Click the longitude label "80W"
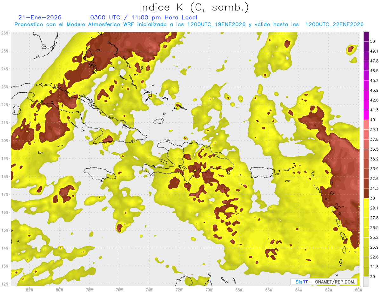Screen dimensions: 381x294 click(59, 290)
